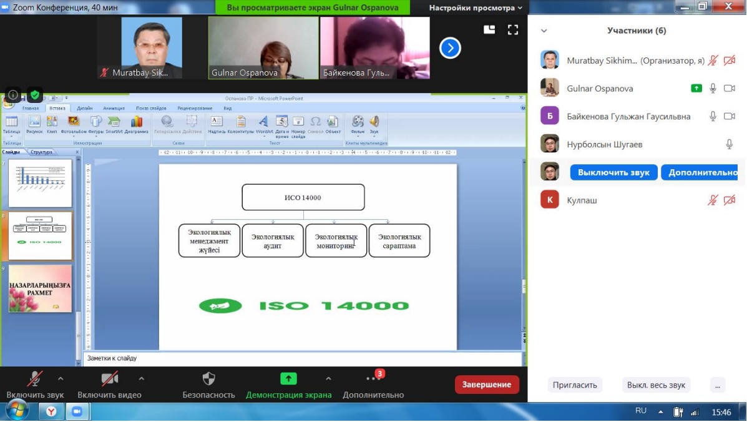Click the green encryption shield icon

35,96
